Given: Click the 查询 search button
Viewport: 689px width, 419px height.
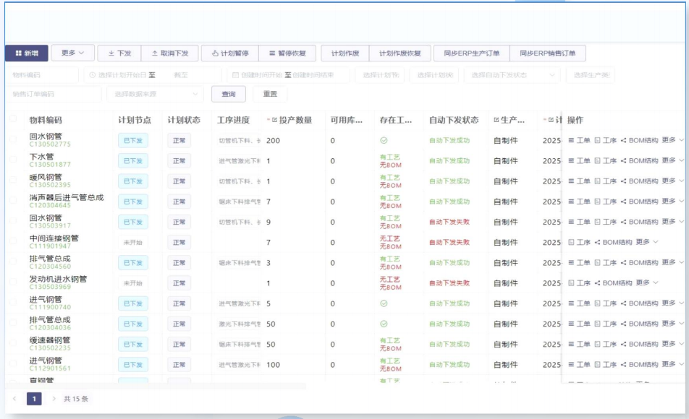Looking at the screenshot, I should pyautogui.click(x=228, y=94).
